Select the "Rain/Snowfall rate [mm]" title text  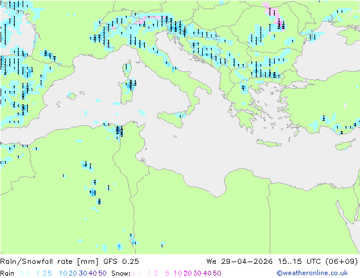[49, 262]
